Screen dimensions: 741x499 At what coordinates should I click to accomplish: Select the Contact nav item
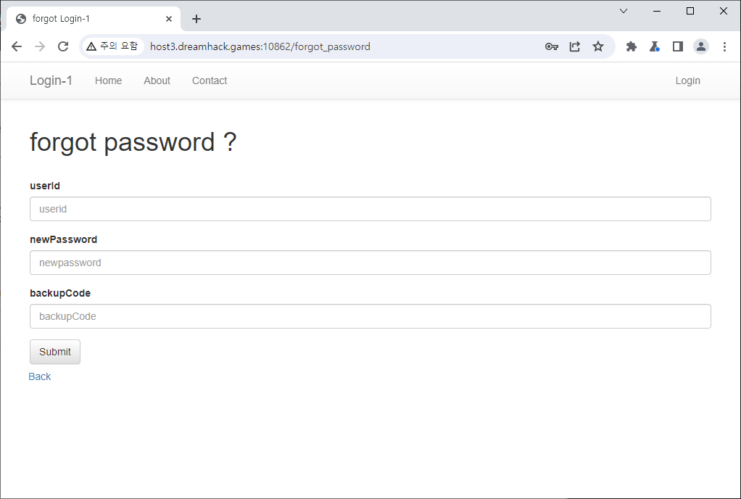[210, 81]
